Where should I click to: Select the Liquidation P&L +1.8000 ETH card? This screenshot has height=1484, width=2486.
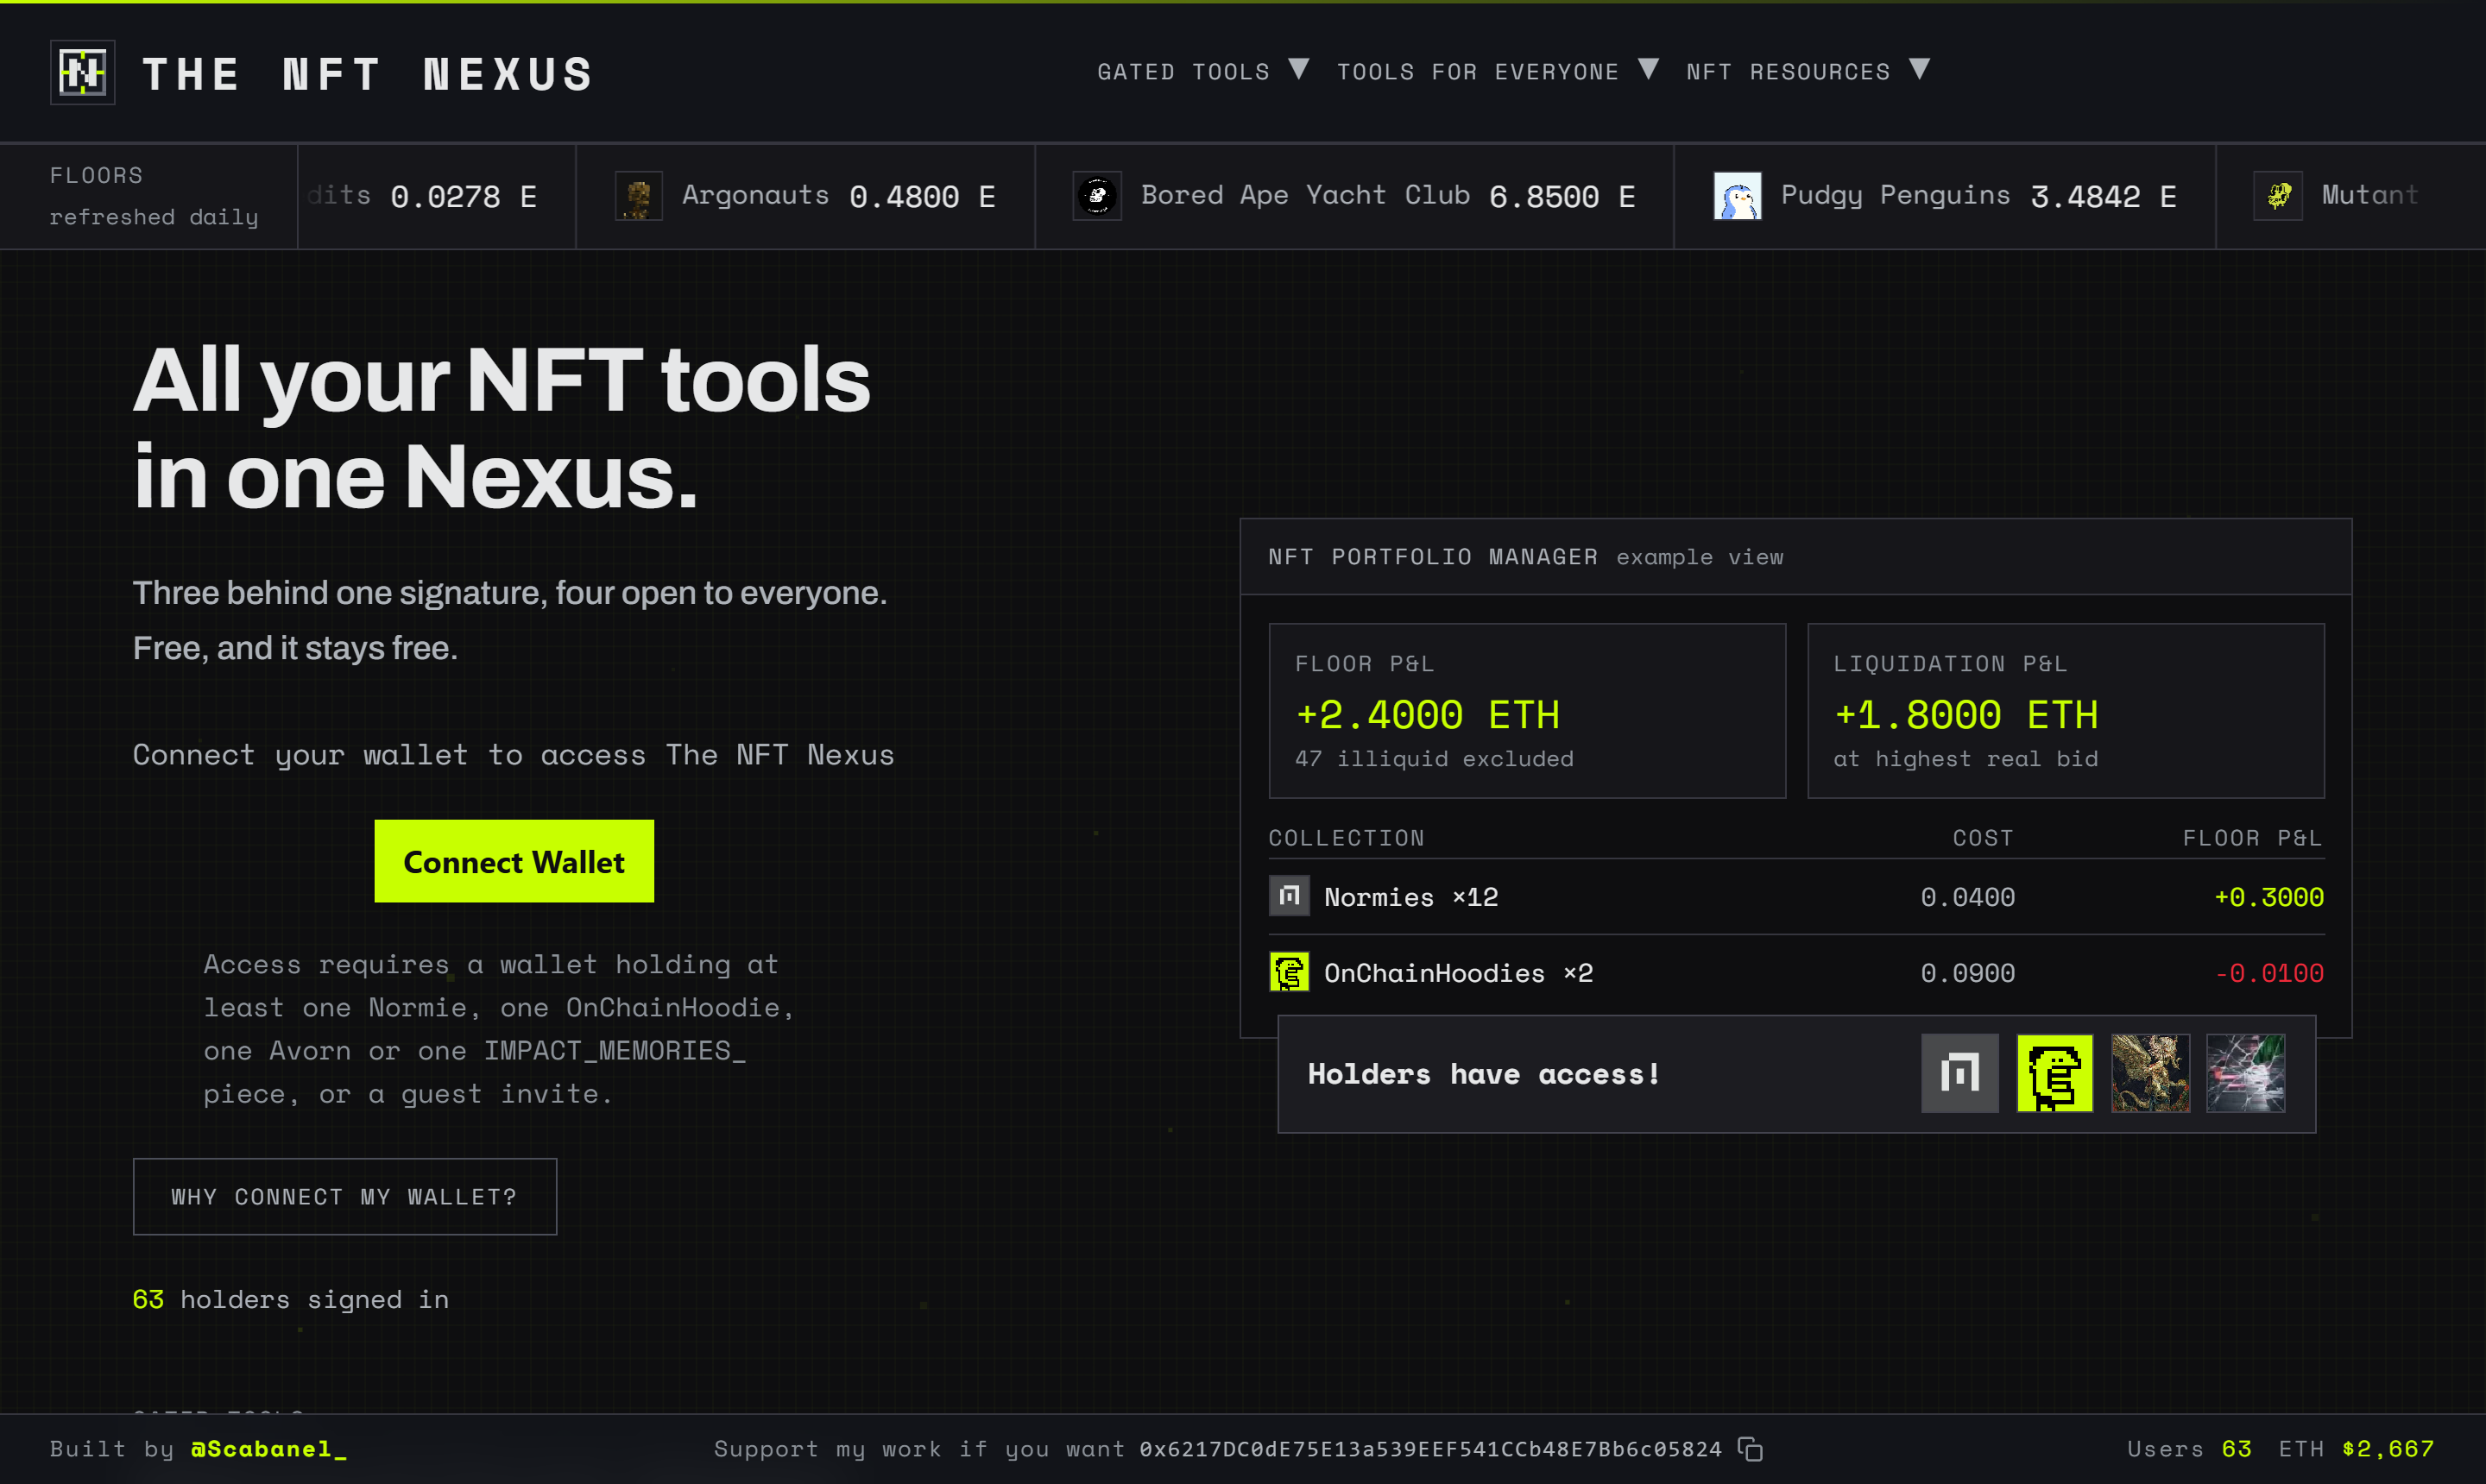[2065, 711]
